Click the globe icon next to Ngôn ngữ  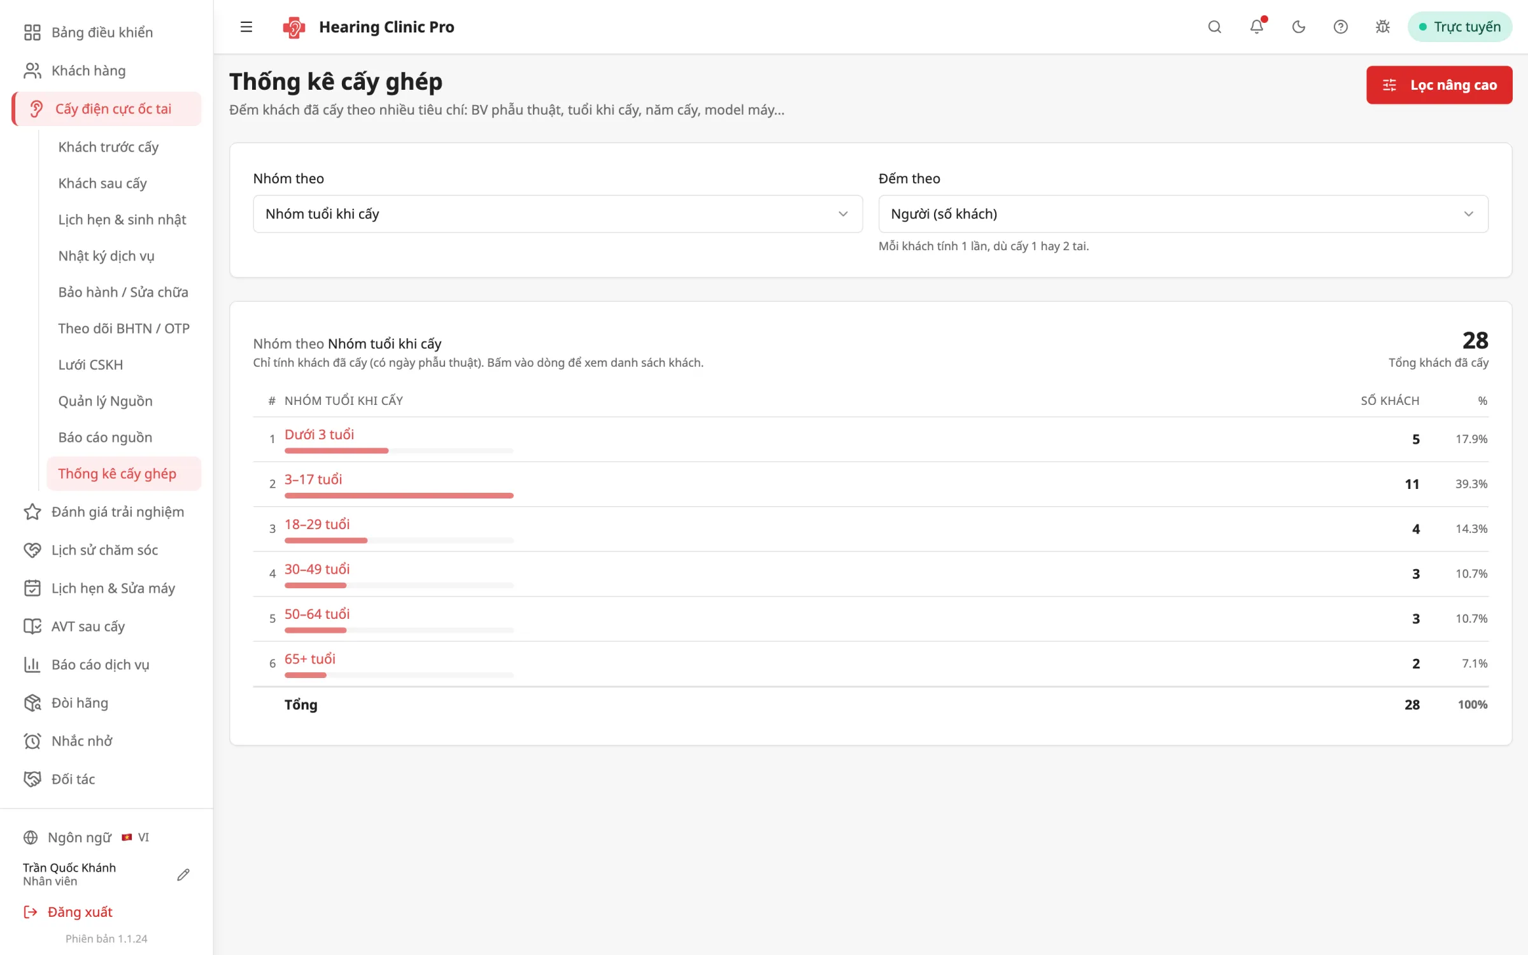pos(31,837)
